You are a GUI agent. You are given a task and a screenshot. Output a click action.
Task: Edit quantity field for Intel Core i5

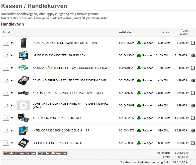[x=6, y=130]
